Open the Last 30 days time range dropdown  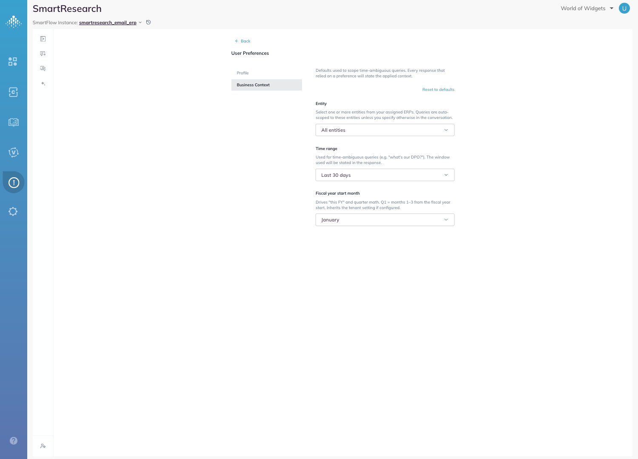[385, 175]
